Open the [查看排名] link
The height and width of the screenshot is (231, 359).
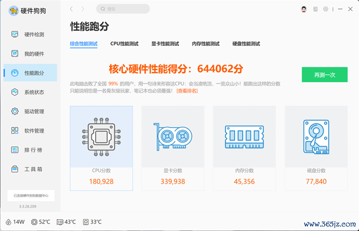[187, 91]
